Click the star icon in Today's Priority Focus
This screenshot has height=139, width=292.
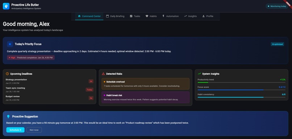coord(10,44)
